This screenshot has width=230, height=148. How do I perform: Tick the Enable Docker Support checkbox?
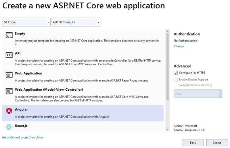point(175,80)
